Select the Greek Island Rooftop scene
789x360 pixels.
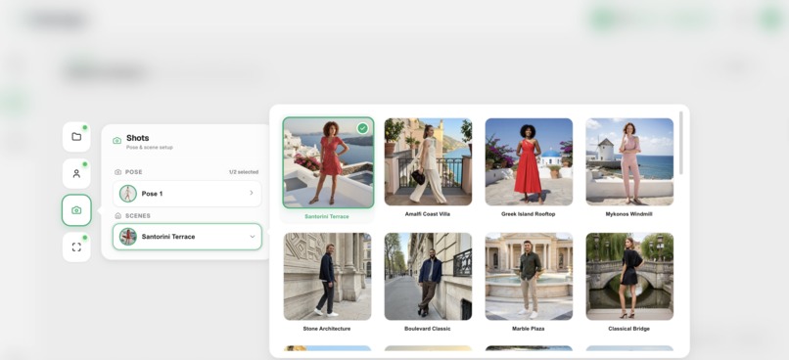coord(529,168)
